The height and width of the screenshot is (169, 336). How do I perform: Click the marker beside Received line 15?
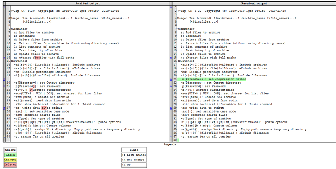point(171,58)
